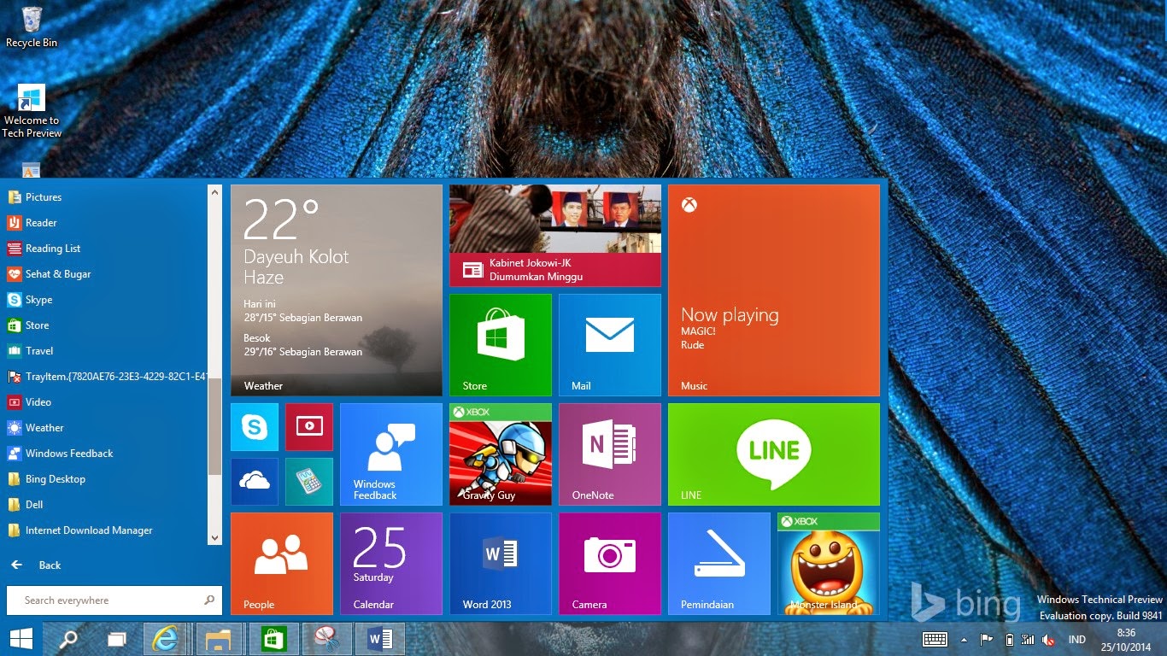The image size is (1167, 656).
Task: Launch Snipping Tool from the taskbar
Action: coord(326,638)
